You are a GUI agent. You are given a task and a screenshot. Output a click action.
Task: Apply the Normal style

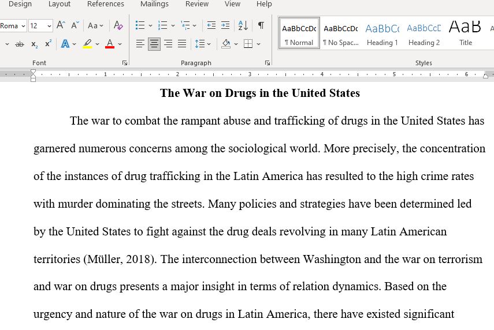[x=299, y=33]
